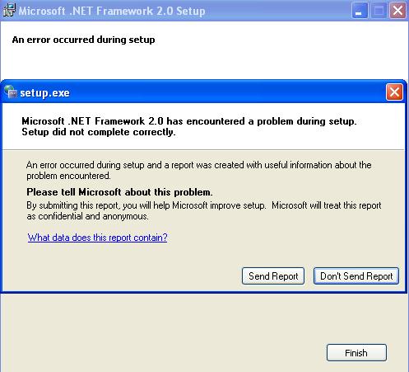The width and height of the screenshot is (409, 372).
Task: Click "Please tell Microsoft about this problem" text
Action: pyautogui.click(x=119, y=192)
